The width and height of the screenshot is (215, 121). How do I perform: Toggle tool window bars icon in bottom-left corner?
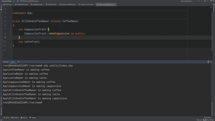pos(1,120)
